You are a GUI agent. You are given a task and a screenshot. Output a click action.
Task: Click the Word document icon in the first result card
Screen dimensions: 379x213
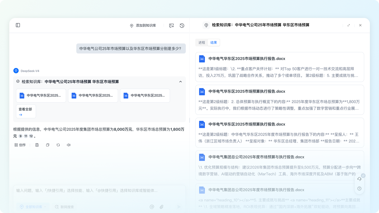pyautogui.click(x=202, y=59)
